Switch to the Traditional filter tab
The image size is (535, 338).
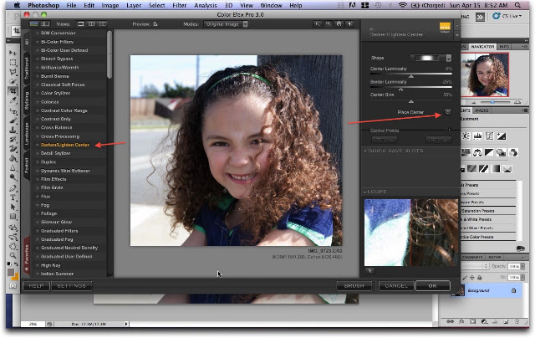click(x=27, y=68)
